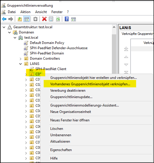Select SPH-PaedNet Domain GPO link
154x163 pixels.
pos(47,53)
